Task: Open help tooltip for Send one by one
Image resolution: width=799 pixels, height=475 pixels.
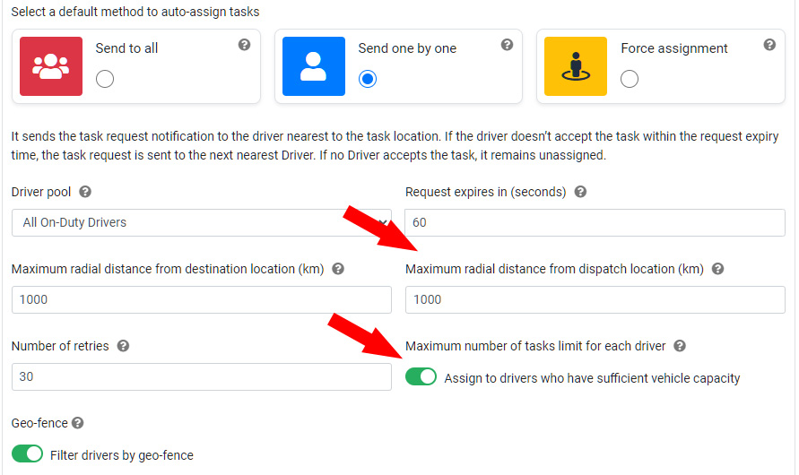Action: pos(507,45)
